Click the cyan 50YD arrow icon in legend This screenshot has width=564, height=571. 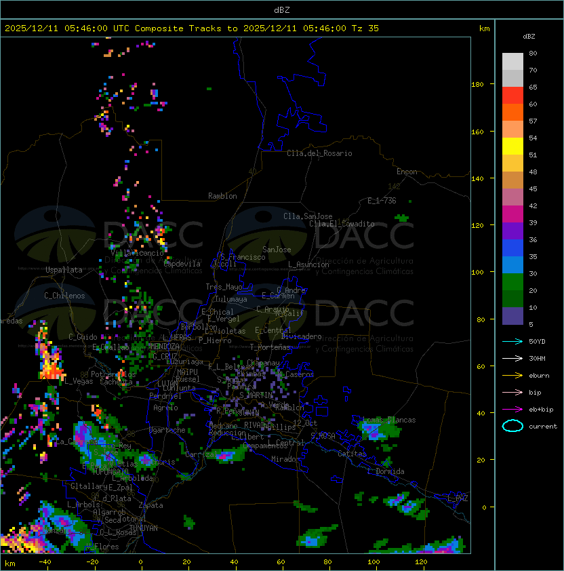[512, 341]
